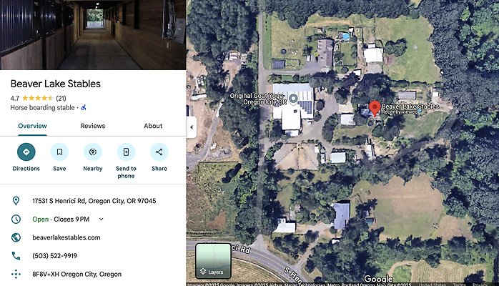Switch to the Reviews tab

pyautogui.click(x=93, y=126)
